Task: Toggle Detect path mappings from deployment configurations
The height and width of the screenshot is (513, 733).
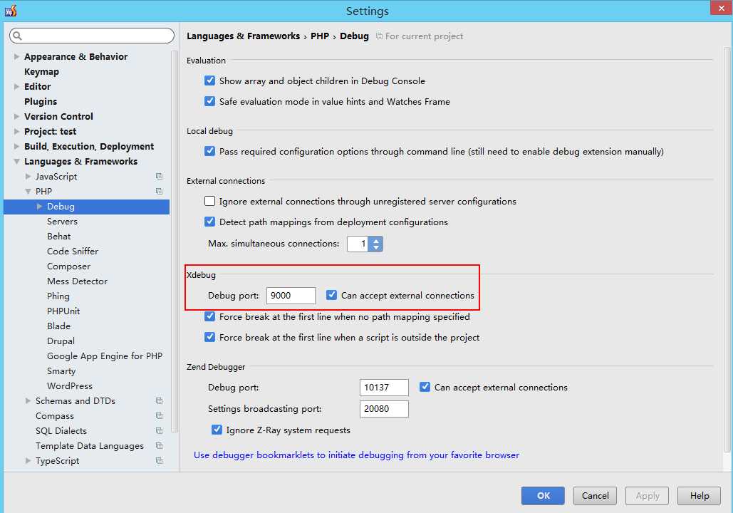Action: click(x=210, y=222)
